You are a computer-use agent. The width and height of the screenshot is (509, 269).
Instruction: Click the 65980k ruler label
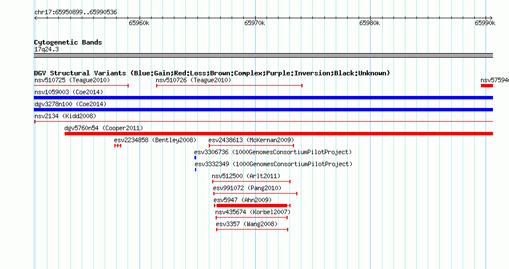(369, 23)
